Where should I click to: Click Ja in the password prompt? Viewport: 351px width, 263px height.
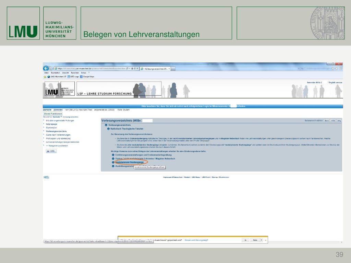pos(245,240)
